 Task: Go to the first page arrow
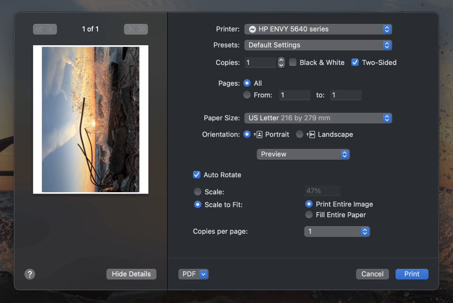pyautogui.click(x=39, y=29)
